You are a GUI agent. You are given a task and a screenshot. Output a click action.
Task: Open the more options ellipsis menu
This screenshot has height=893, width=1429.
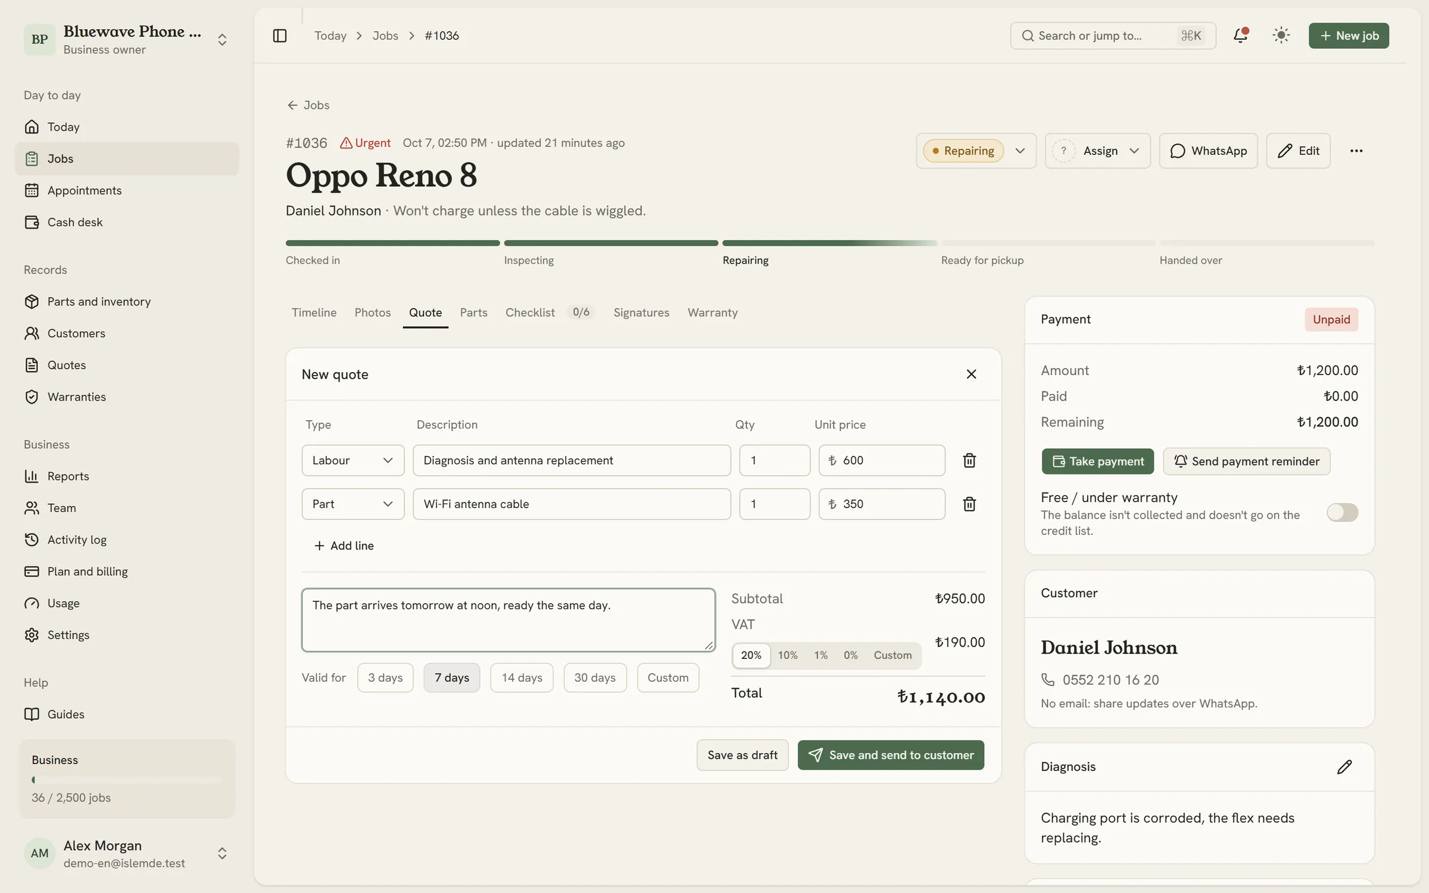(x=1356, y=151)
